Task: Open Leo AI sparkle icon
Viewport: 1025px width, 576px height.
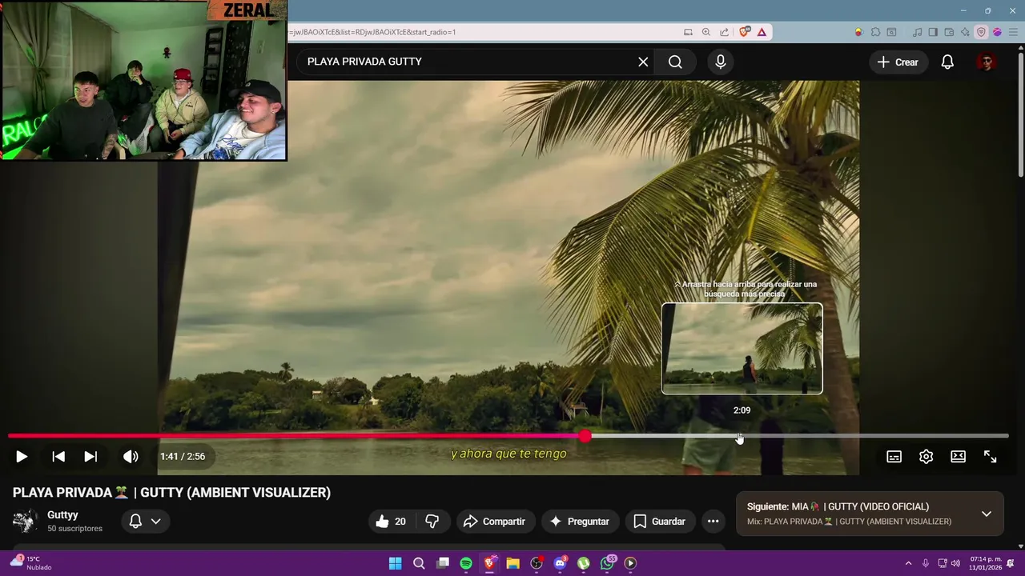Action: click(x=965, y=32)
